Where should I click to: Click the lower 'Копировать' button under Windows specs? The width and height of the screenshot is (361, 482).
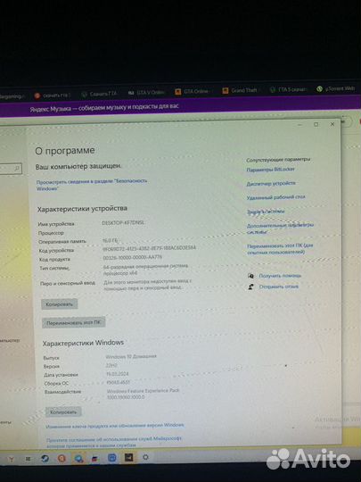63,411
